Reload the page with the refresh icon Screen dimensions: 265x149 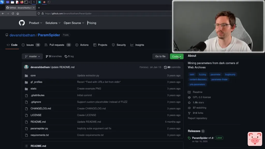13,13
